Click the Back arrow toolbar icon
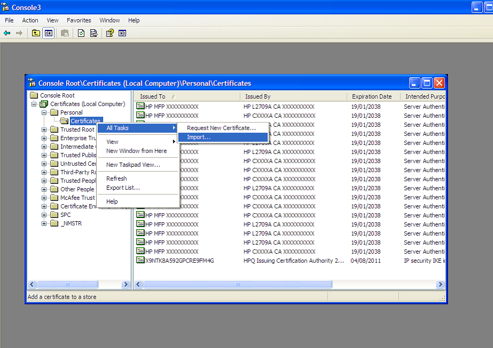 [x=7, y=33]
